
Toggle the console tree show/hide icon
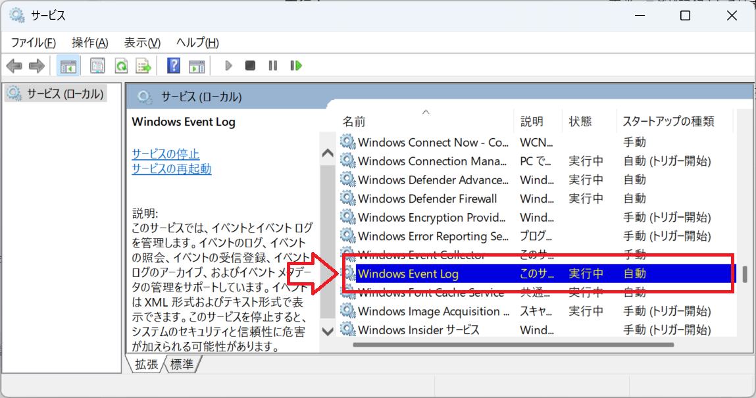click(x=68, y=66)
